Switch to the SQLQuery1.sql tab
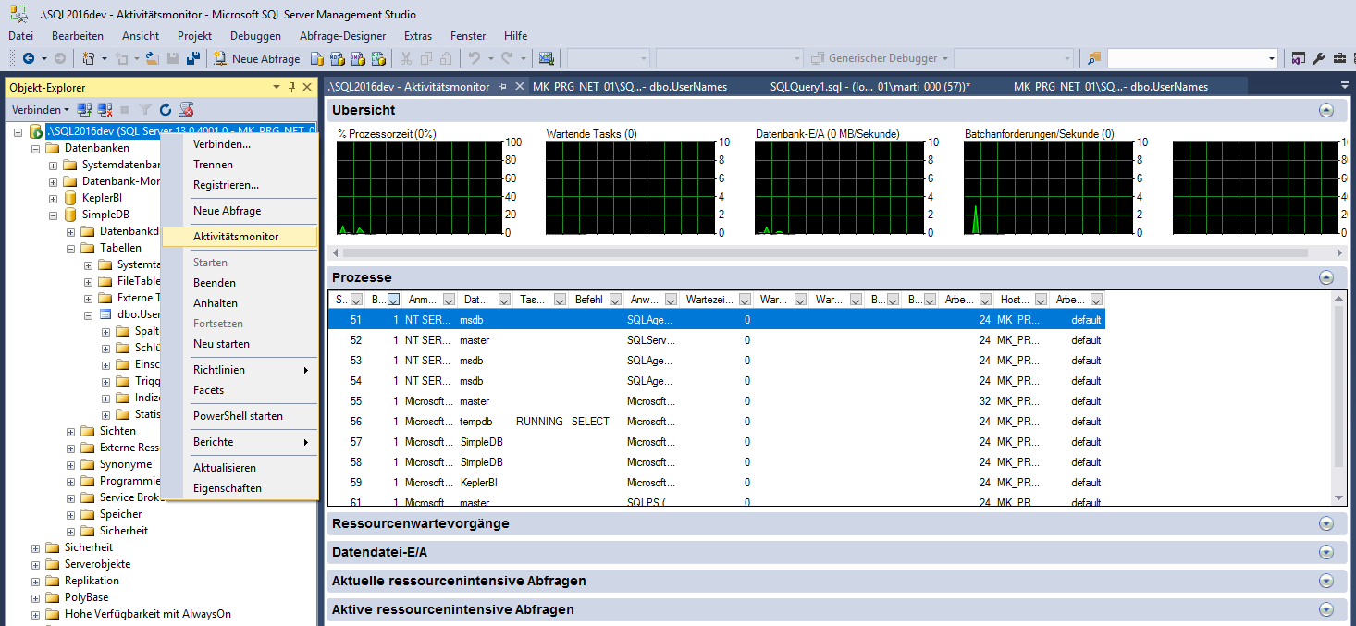The image size is (1356, 626). pyautogui.click(x=869, y=86)
